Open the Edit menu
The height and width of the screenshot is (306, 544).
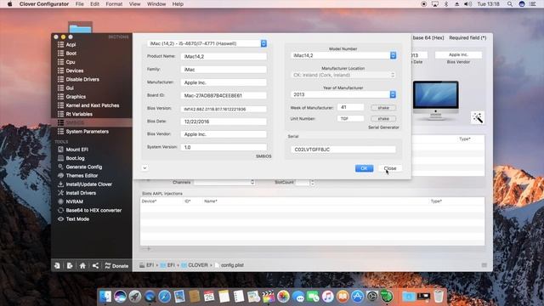[x=94, y=4]
